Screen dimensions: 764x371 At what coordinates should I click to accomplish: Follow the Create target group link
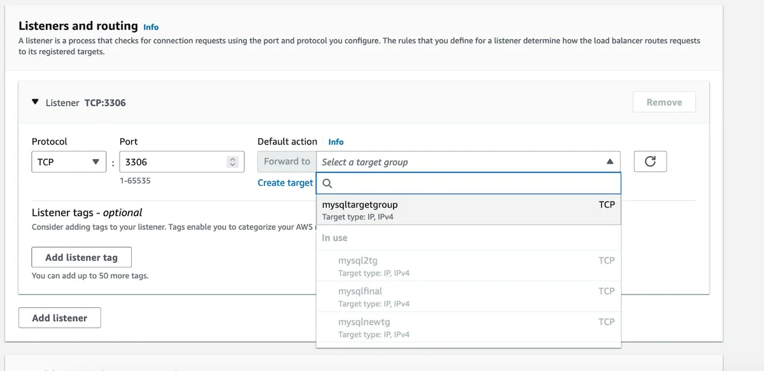pos(285,183)
